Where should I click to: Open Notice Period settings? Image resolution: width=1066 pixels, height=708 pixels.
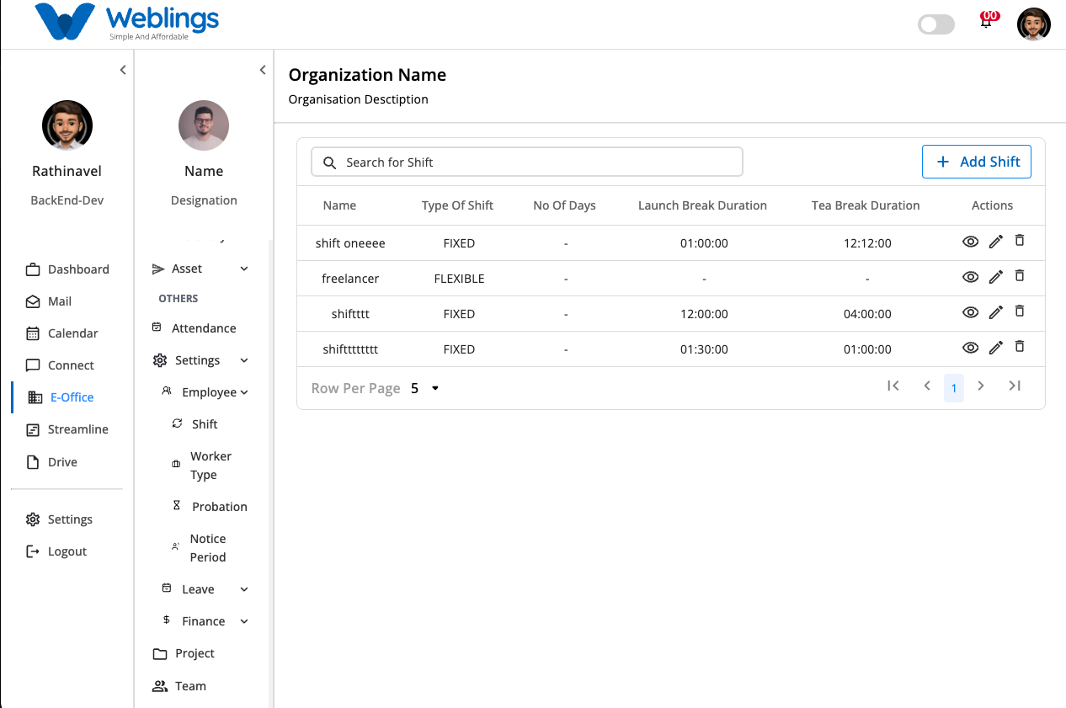point(200,548)
